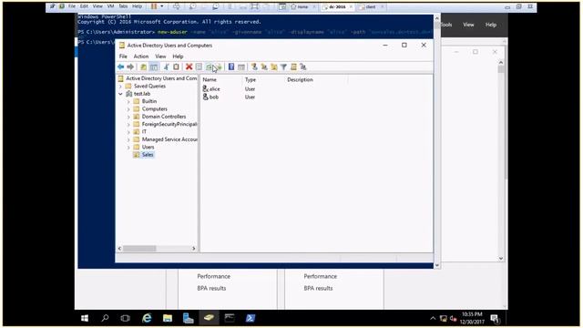
Task: Switch to PowerShell on the taskbar
Action: click(x=251, y=318)
